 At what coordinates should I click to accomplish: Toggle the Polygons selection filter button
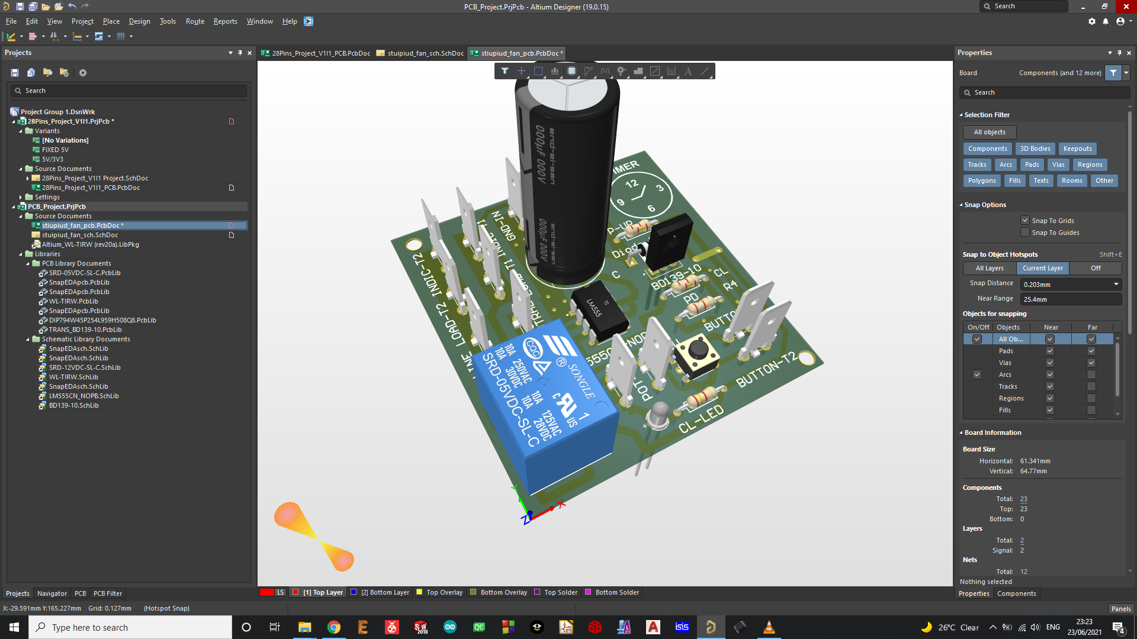(x=982, y=180)
